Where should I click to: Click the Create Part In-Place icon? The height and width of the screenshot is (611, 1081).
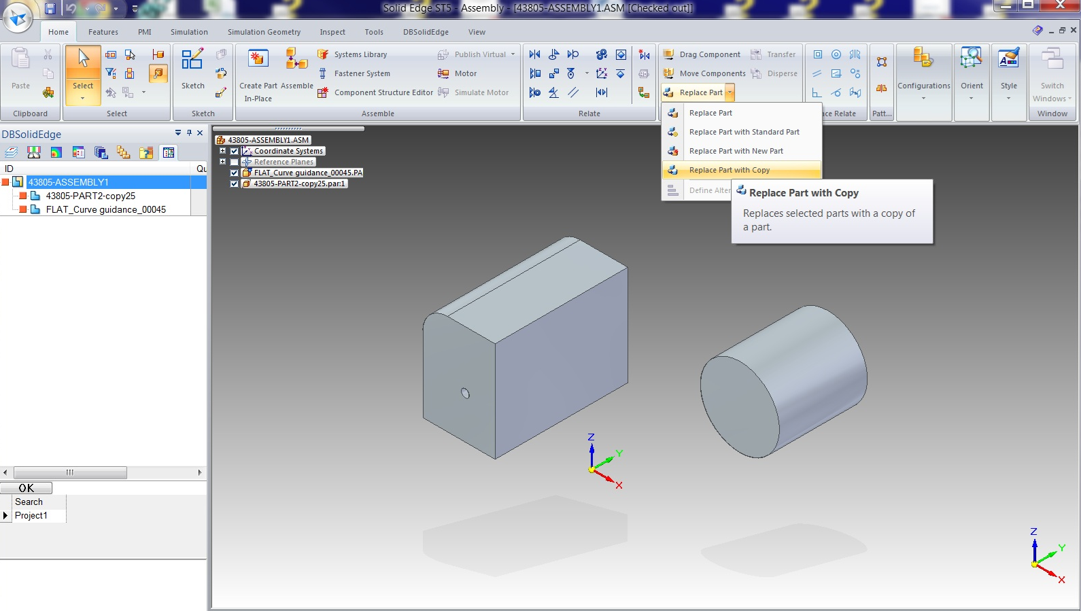(258, 59)
